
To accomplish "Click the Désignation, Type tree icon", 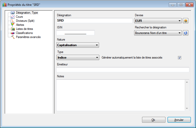I will coord(13,13).
